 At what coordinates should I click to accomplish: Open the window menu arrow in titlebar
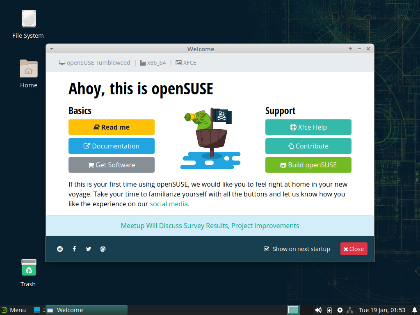pos(52,49)
